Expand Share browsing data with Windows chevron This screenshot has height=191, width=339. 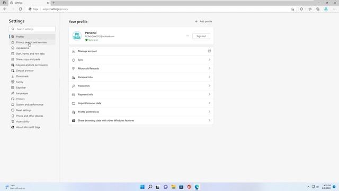coord(209,120)
